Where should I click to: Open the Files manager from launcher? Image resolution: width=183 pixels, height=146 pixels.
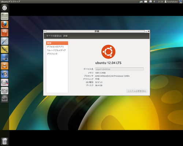[4, 16]
